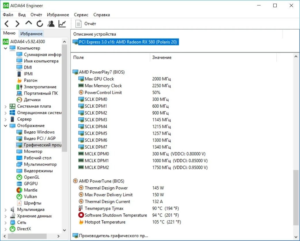The width and height of the screenshot is (300, 241).
Task: Switch to the Избранное panel tab
Action: click(31, 34)
